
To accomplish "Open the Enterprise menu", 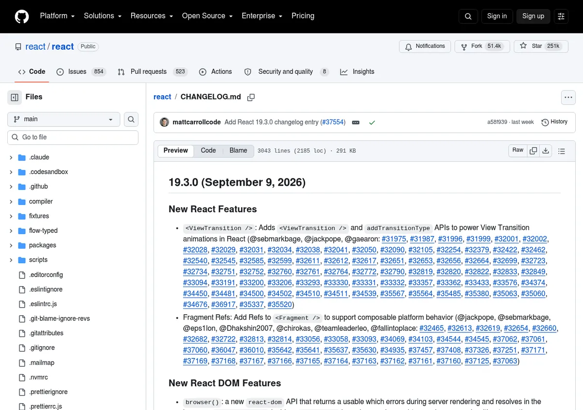I will 262,16.
